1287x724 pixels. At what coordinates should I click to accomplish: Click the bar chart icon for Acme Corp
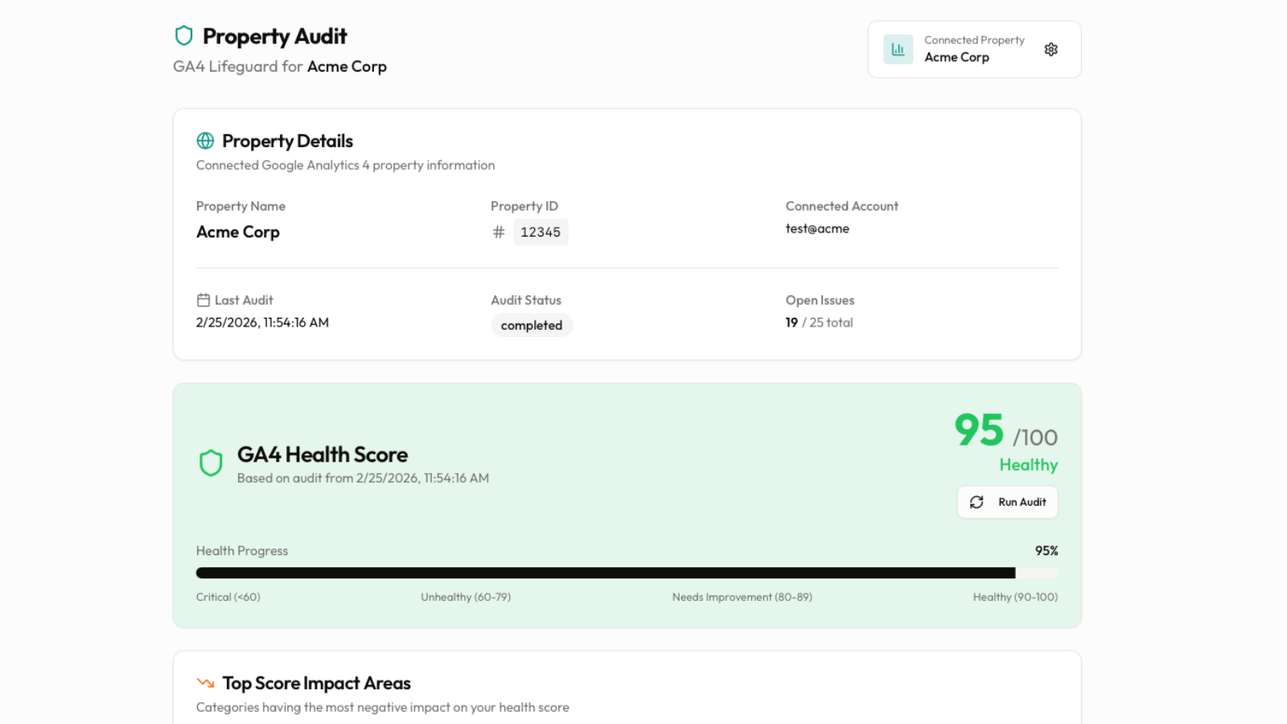(x=898, y=49)
